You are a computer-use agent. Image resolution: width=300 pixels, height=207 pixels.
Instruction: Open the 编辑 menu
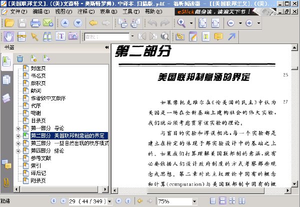41,11
